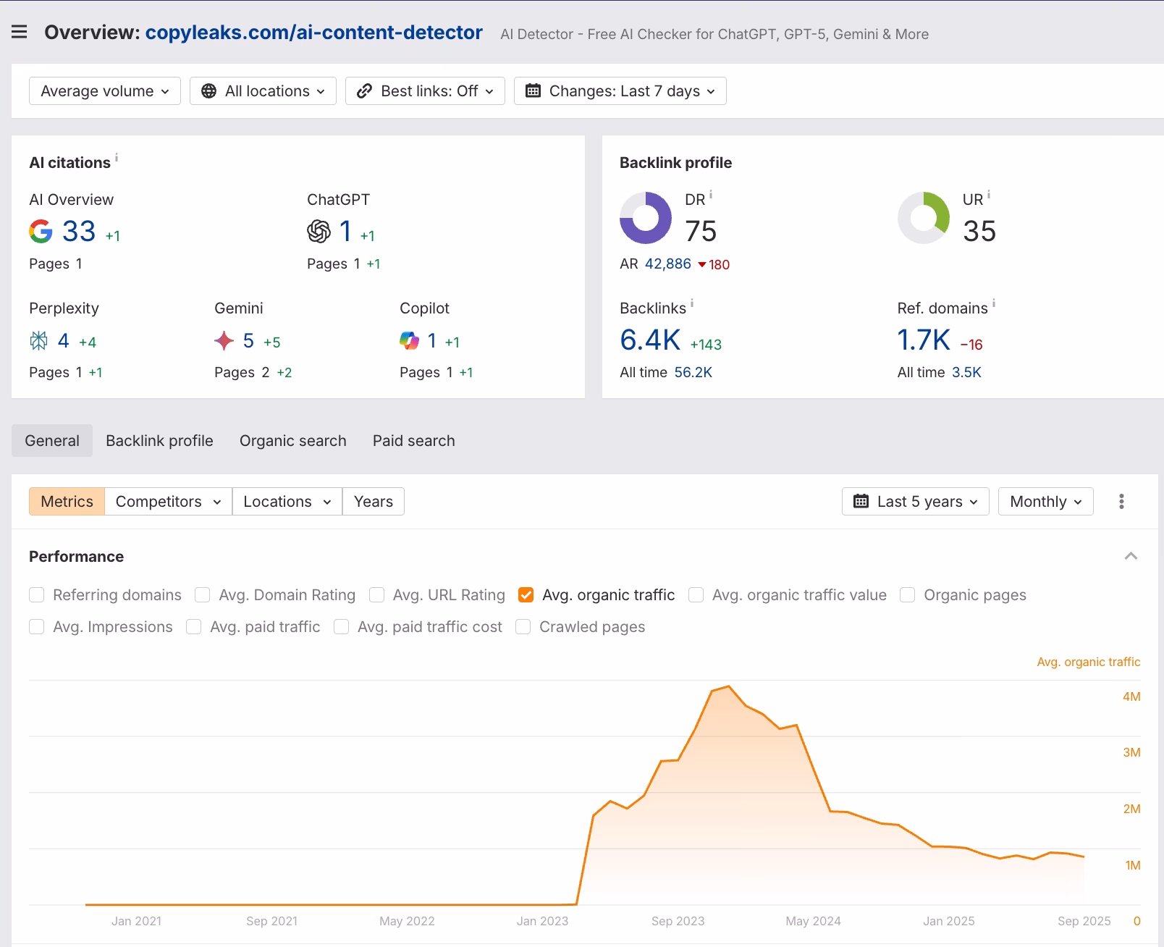The height and width of the screenshot is (947, 1164).
Task: Click the info icon beside DR
Action: click(x=711, y=195)
